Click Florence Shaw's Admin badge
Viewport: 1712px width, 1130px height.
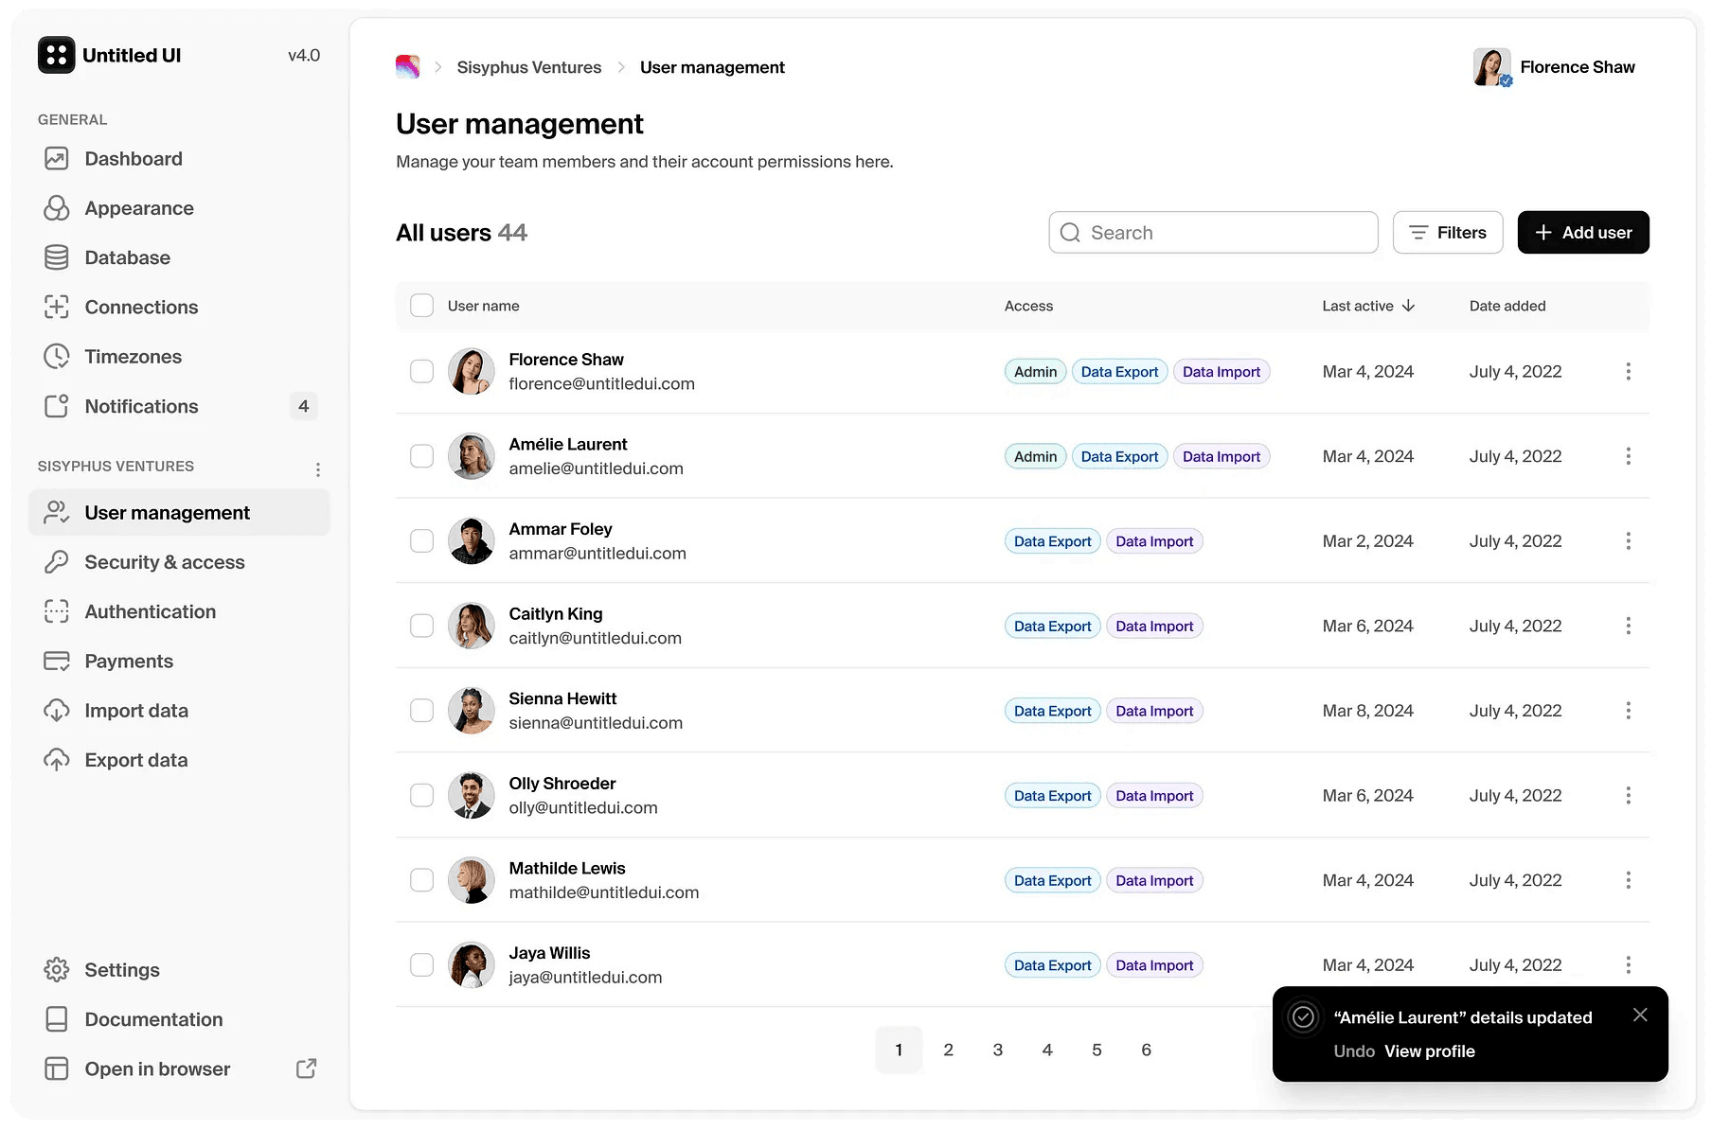(1035, 372)
